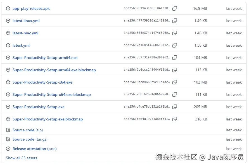Click package icon beside latest-linux.yml

[8, 21]
